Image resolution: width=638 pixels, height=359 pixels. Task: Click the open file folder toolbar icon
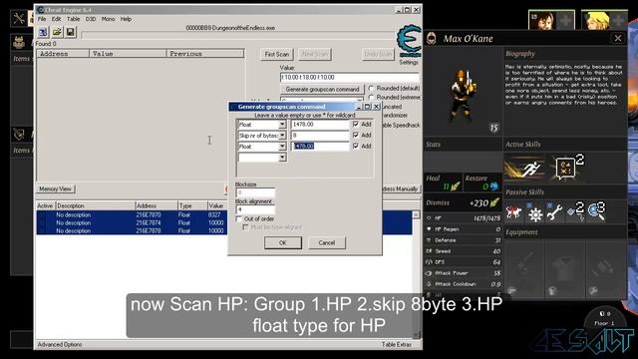(57, 32)
